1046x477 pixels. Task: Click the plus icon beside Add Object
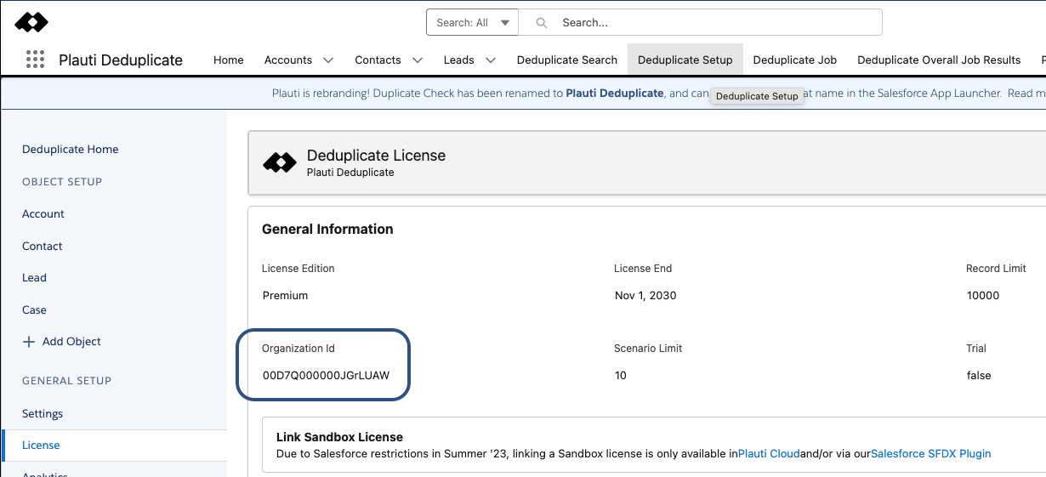click(x=28, y=342)
